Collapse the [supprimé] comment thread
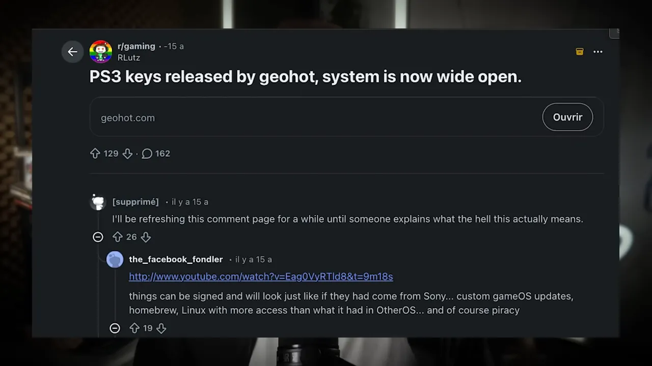This screenshot has width=652, height=366. [x=97, y=236]
